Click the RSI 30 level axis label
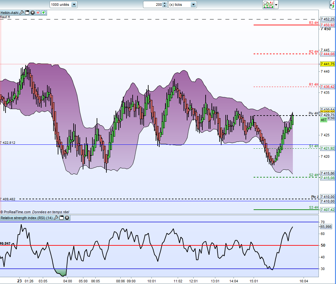The image size is (336, 284). [x=323, y=269]
